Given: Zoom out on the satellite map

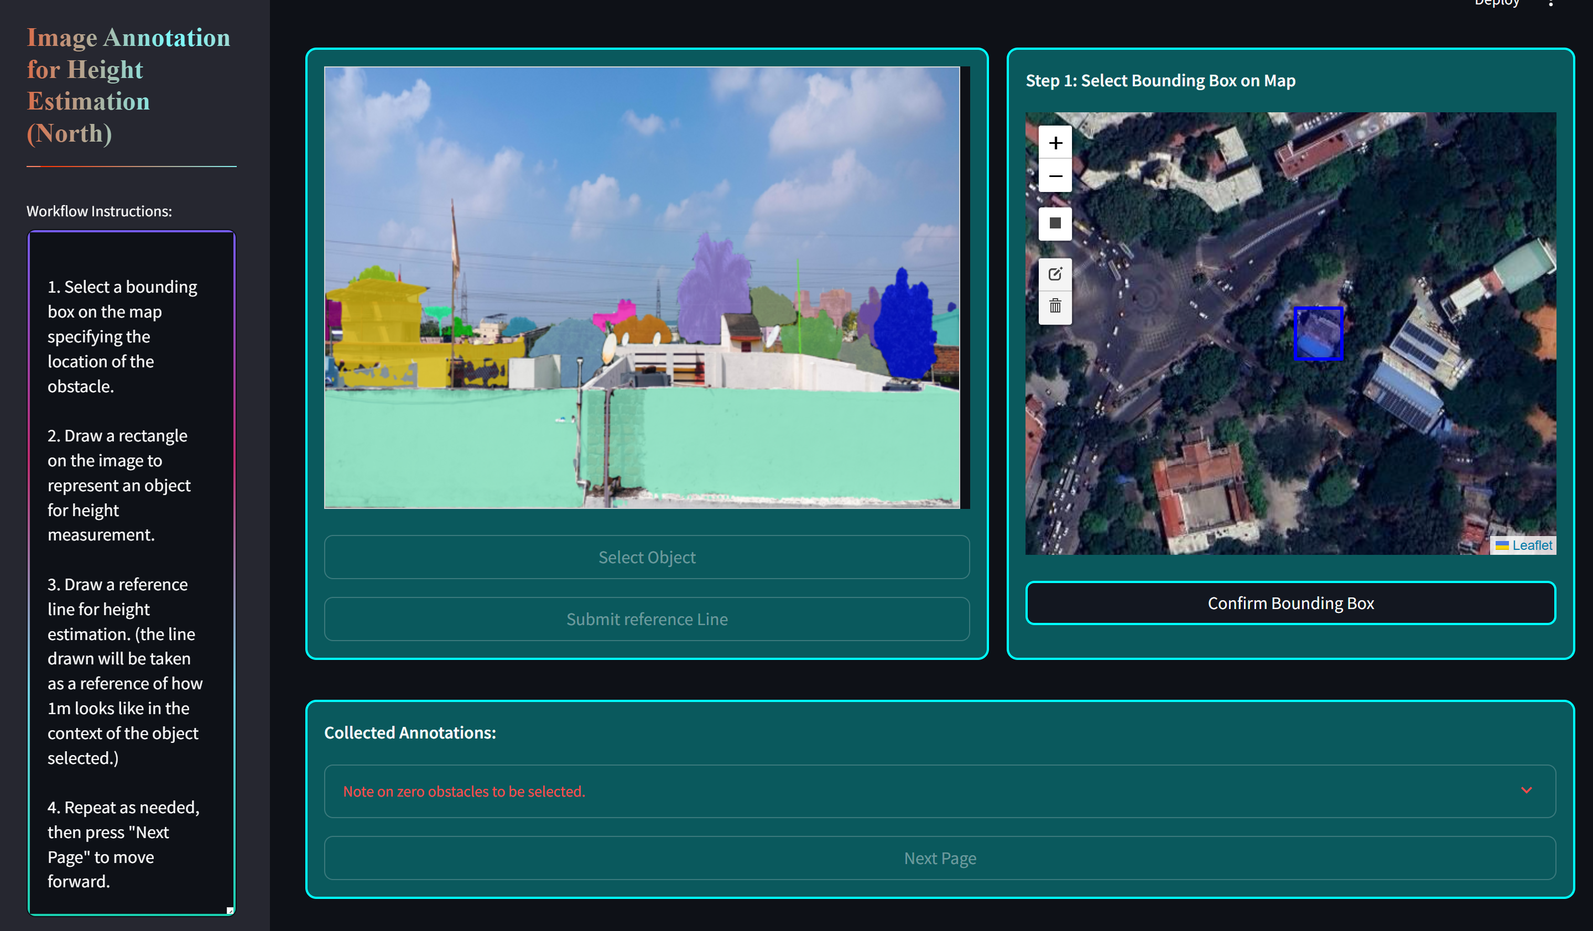Looking at the screenshot, I should [1055, 176].
